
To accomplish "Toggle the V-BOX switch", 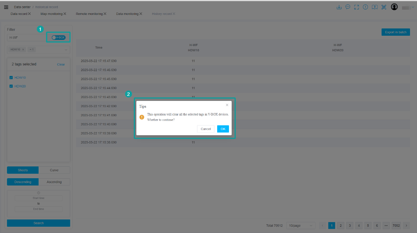I will click(58, 37).
